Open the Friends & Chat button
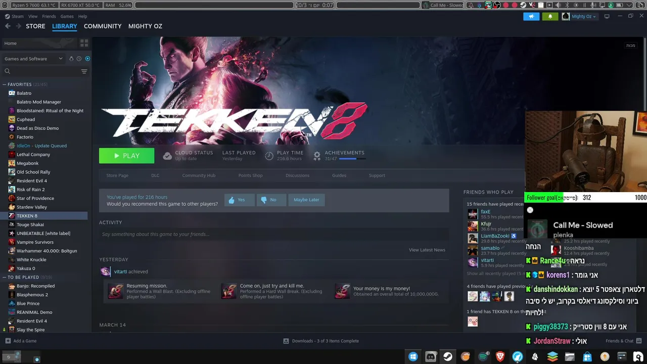Image resolution: width=647 pixels, height=364 pixels. pos(623,341)
